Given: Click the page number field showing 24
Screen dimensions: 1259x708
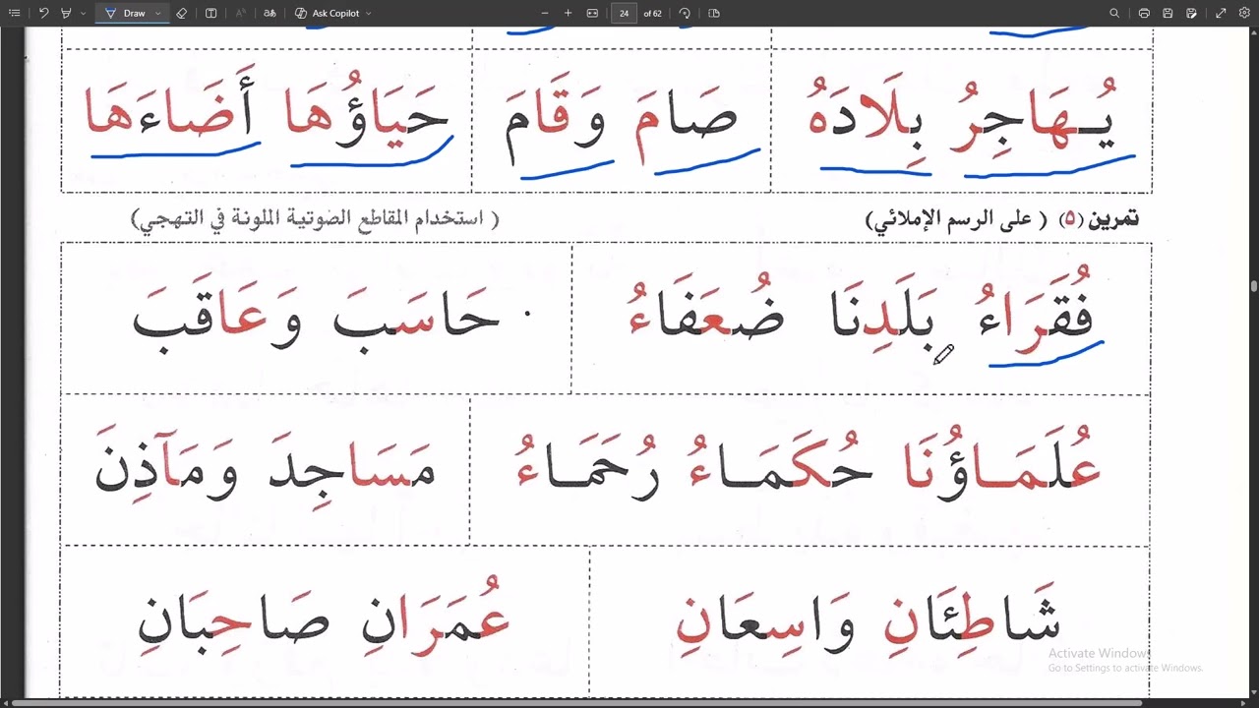Looking at the screenshot, I should click(x=624, y=13).
